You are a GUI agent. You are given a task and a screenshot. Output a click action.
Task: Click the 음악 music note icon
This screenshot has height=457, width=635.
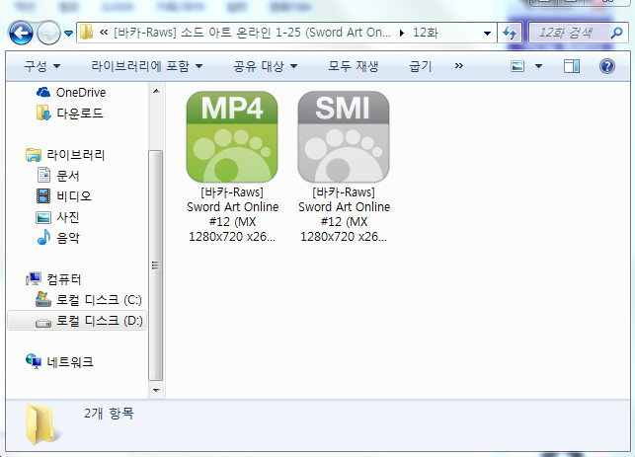[43, 237]
